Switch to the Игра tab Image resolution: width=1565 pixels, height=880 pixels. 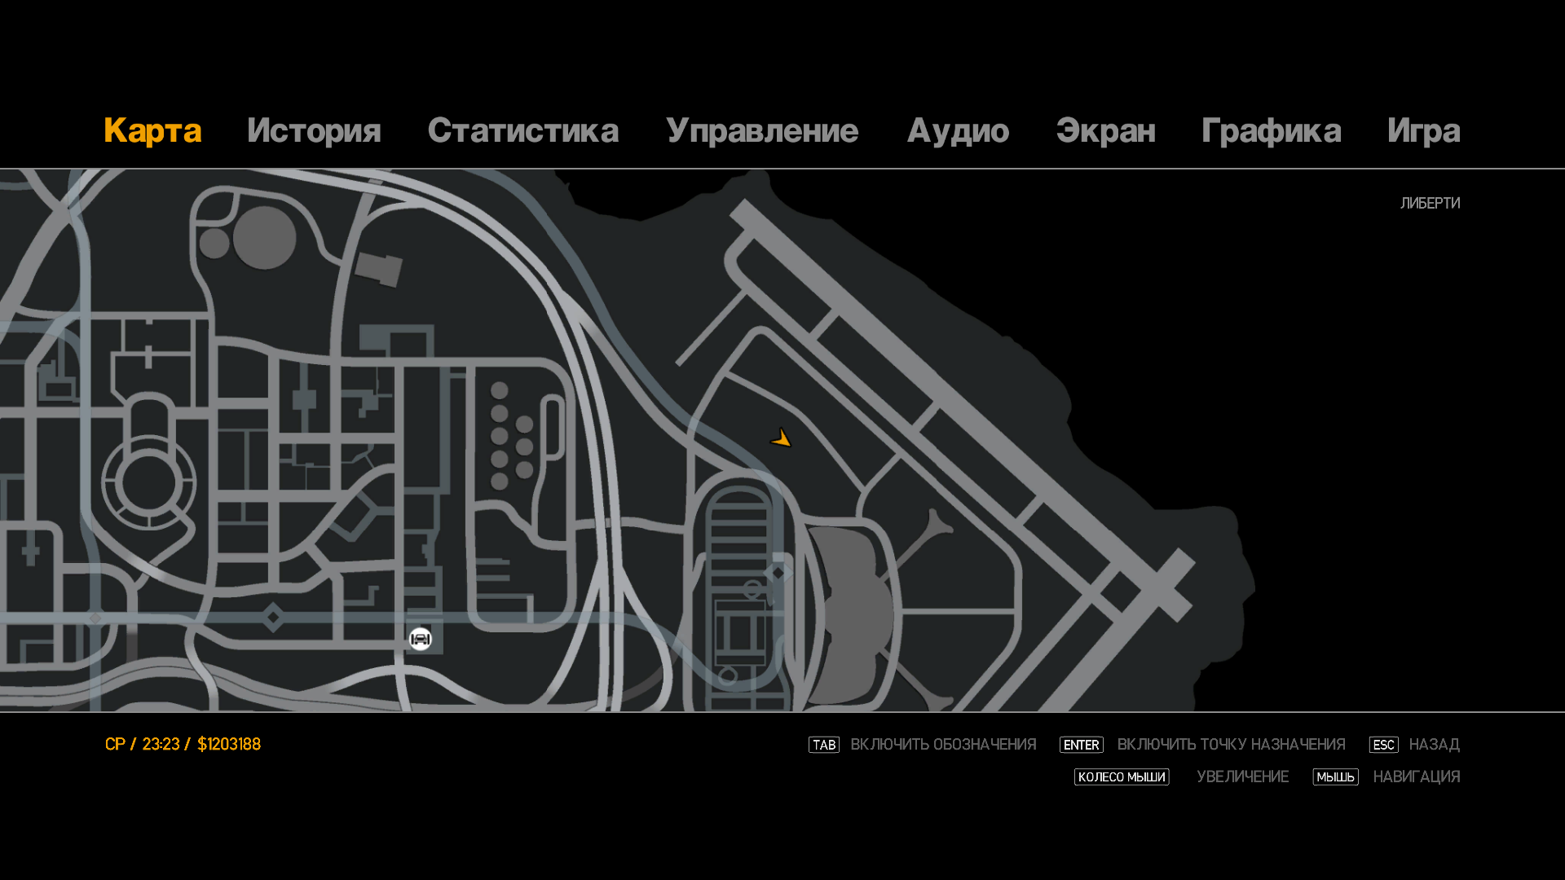click(1423, 131)
